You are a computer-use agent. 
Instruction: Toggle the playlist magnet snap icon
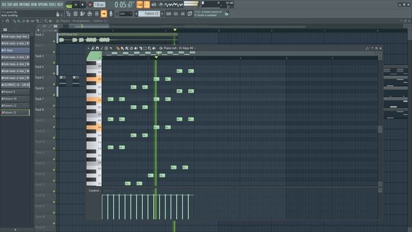click(7, 21)
